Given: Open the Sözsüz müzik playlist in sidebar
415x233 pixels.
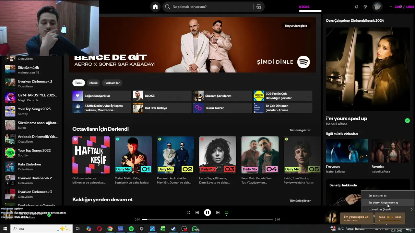Looking at the screenshot, I should click(x=32, y=70).
